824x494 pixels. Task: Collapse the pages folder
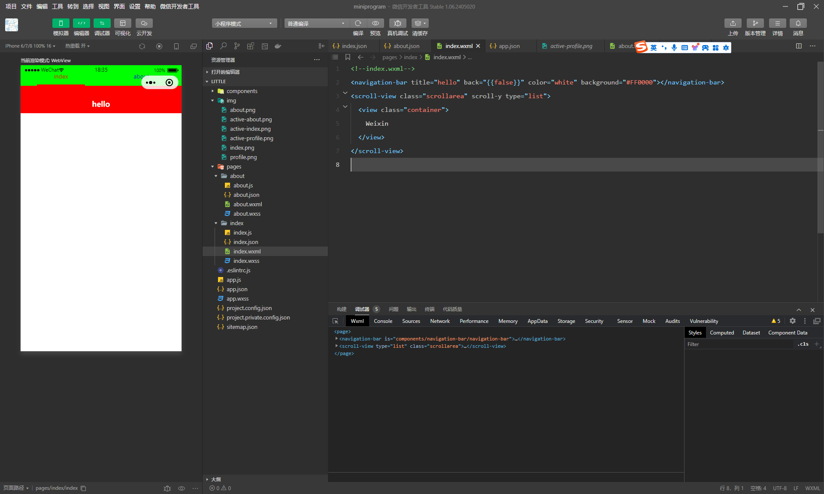(212, 166)
